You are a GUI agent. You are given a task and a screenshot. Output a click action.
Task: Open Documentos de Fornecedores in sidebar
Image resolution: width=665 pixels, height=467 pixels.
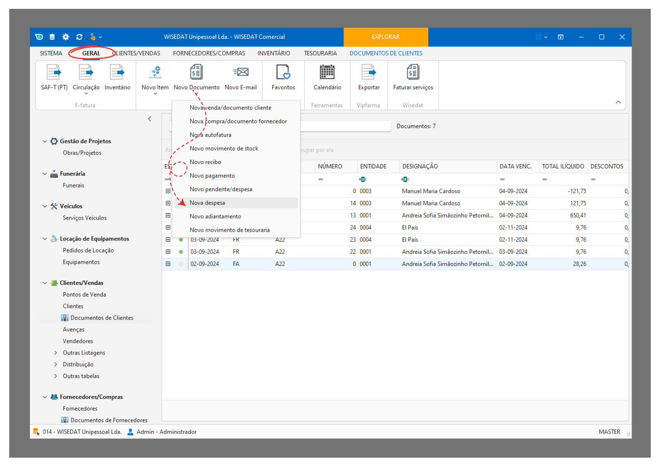[x=109, y=420]
